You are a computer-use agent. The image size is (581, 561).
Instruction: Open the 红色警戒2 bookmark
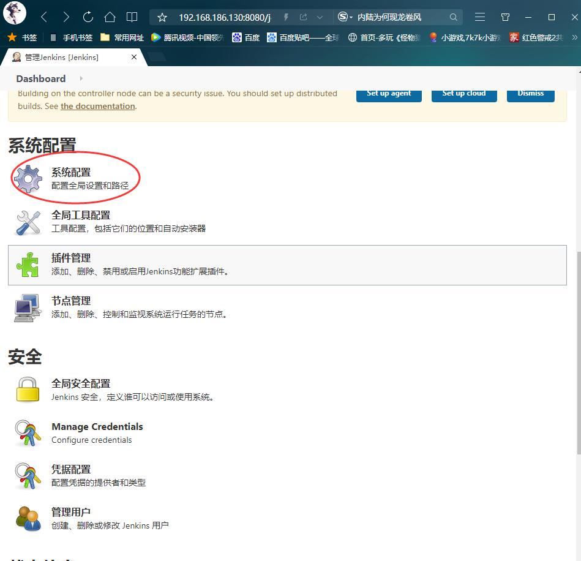(536, 37)
